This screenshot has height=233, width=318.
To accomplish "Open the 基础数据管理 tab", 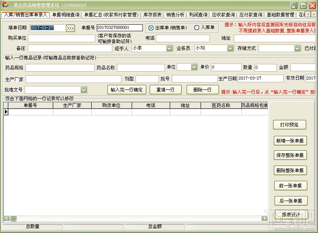I will tap(280, 15).
